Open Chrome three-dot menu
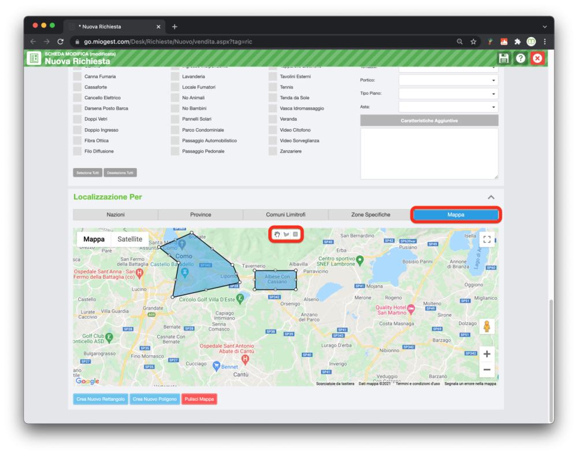Image resolution: width=578 pixels, height=455 pixels. point(545,42)
